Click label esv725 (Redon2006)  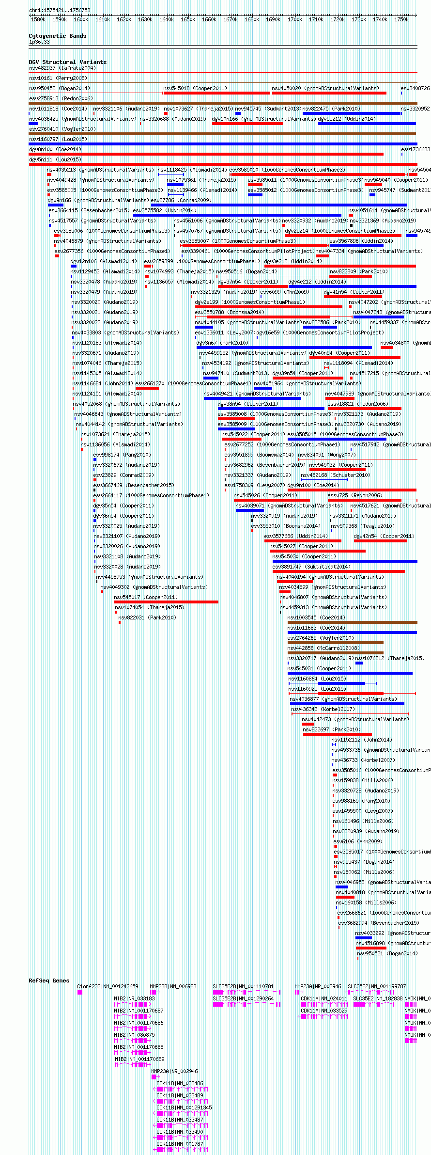pyautogui.click(x=355, y=496)
